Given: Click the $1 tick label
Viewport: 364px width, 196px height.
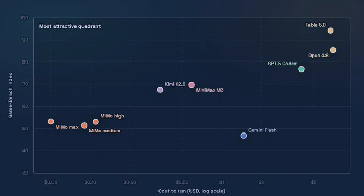Looking at the screenshot, I should (x=222, y=182).
